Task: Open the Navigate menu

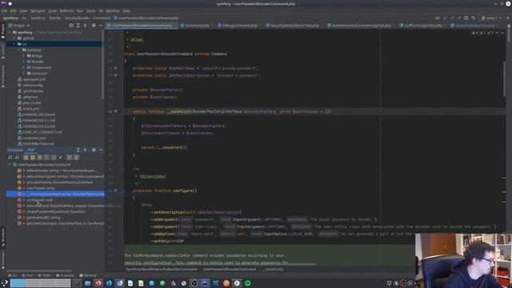Action: point(38,10)
